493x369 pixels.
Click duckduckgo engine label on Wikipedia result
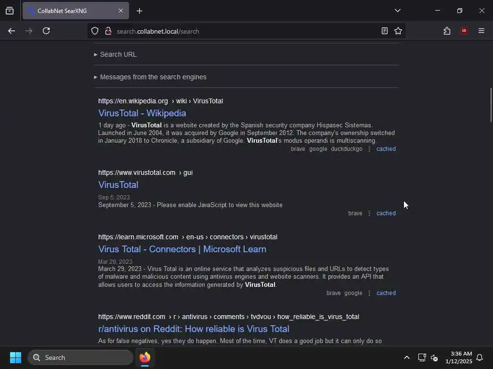point(347,149)
